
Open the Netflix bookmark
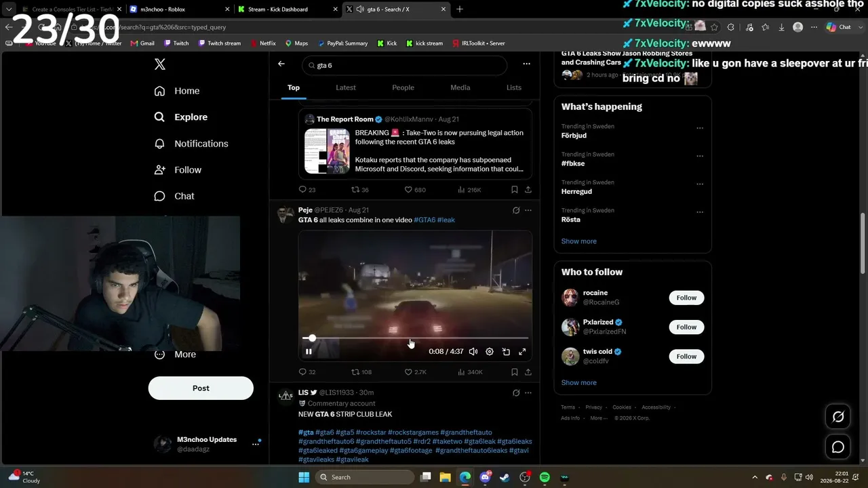[263, 43]
